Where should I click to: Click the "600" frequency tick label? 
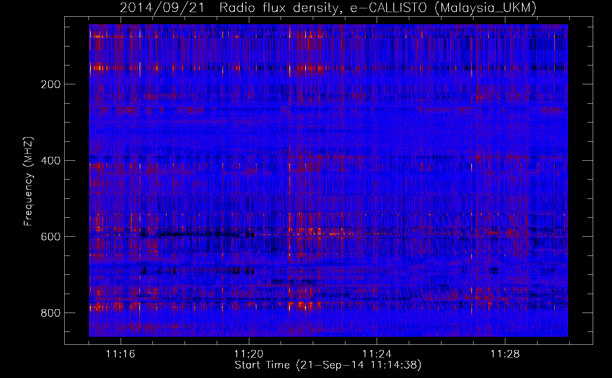(x=50, y=237)
